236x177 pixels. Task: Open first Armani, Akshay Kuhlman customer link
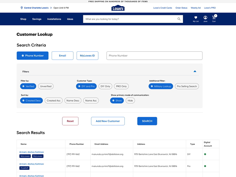pyautogui.click(x=32, y=152)
